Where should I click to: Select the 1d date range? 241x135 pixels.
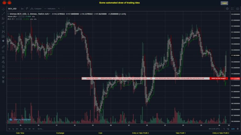(33, 129)
